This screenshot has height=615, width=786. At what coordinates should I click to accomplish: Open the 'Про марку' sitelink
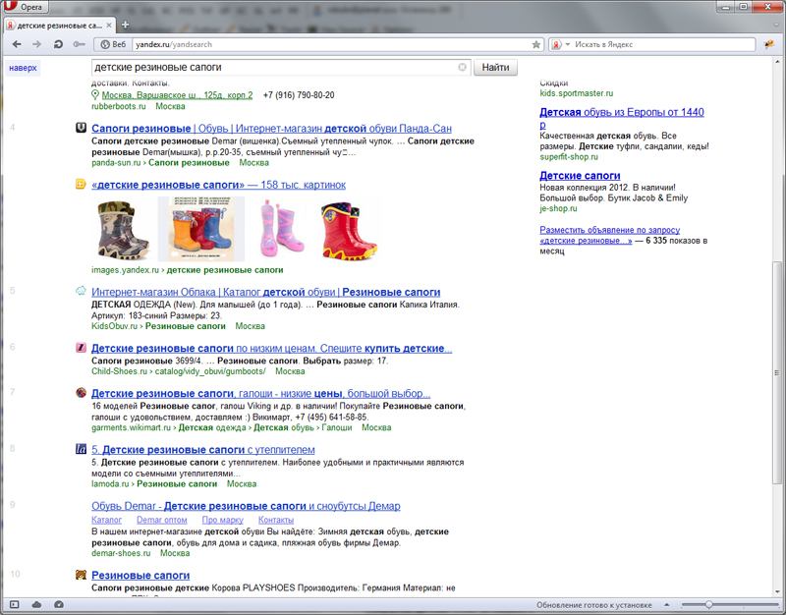point(223,521)
